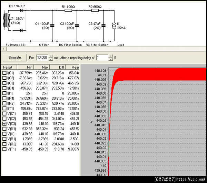Screen dimensions: 207x183
Task: Enable the V(C2) result checkbox
Action: tap(4, 119)
